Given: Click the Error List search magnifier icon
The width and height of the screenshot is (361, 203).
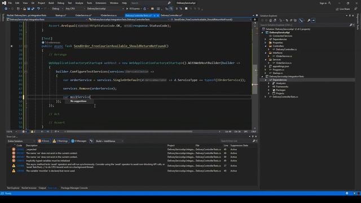Looking at the screenshot, I should (x=254, y=141).
